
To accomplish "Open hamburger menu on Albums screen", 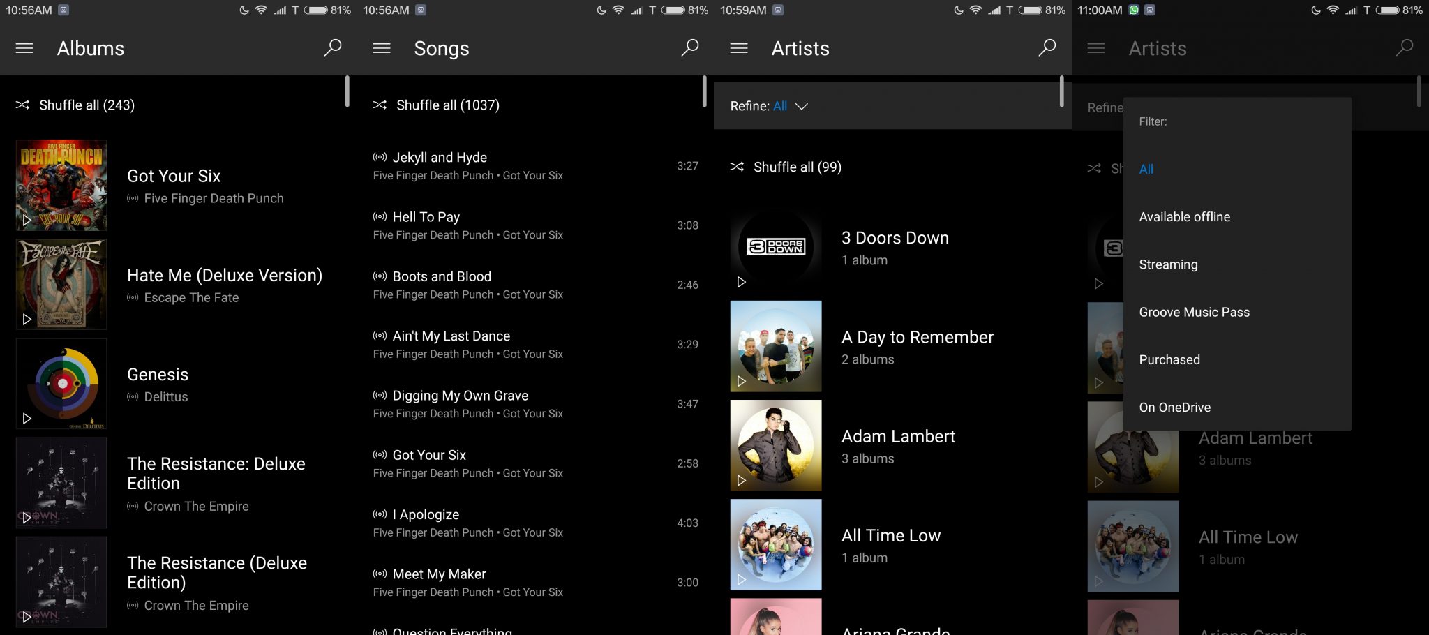I will 24,48.
